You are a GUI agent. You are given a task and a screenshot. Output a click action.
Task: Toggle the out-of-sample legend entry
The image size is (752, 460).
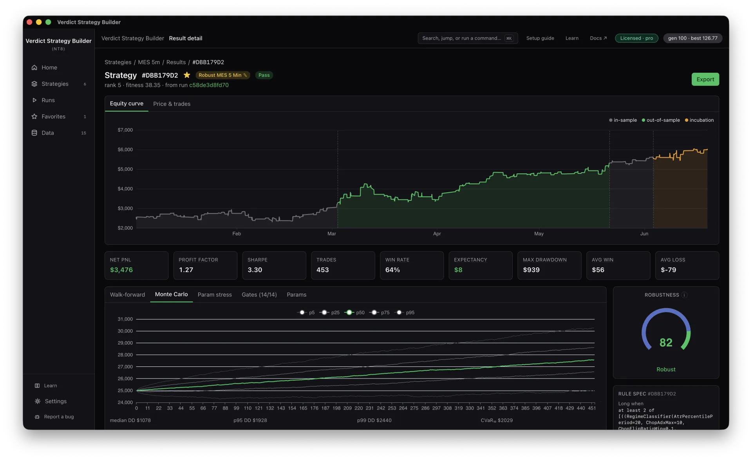(x=661, y=120)
